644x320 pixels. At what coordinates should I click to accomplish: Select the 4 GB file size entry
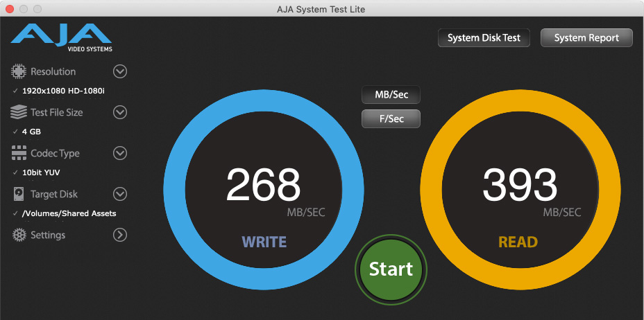31,132
